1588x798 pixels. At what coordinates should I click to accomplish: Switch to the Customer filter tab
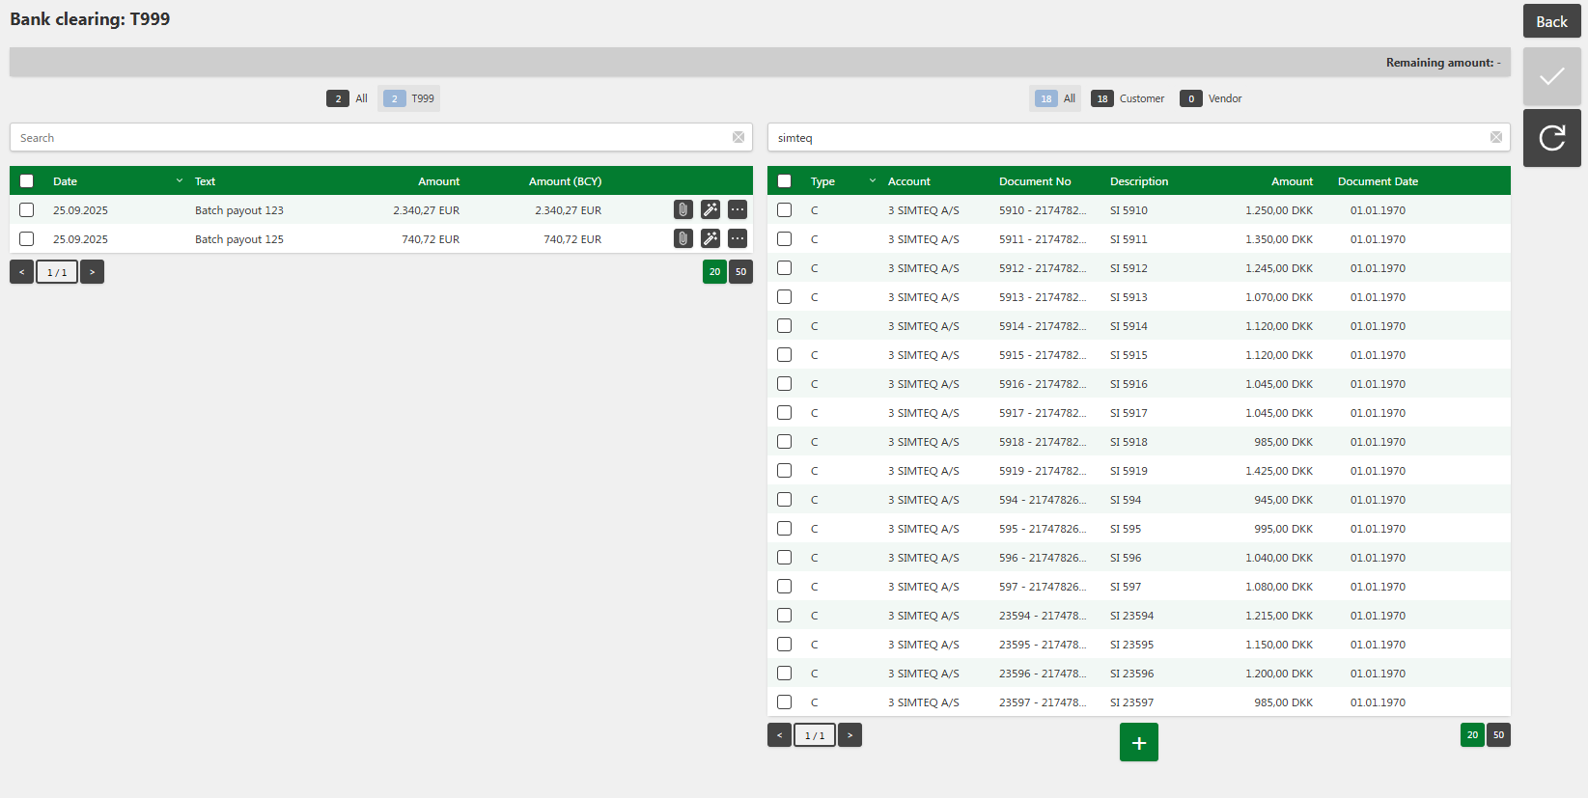(x=1128, y=98)
